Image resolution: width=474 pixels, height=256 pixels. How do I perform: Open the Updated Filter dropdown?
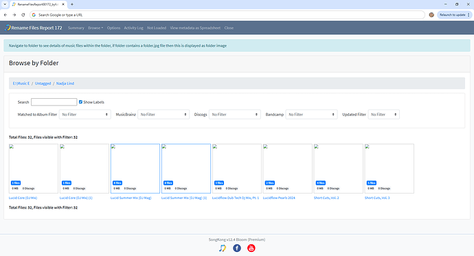pyautogui.click(x=383, y=115)
